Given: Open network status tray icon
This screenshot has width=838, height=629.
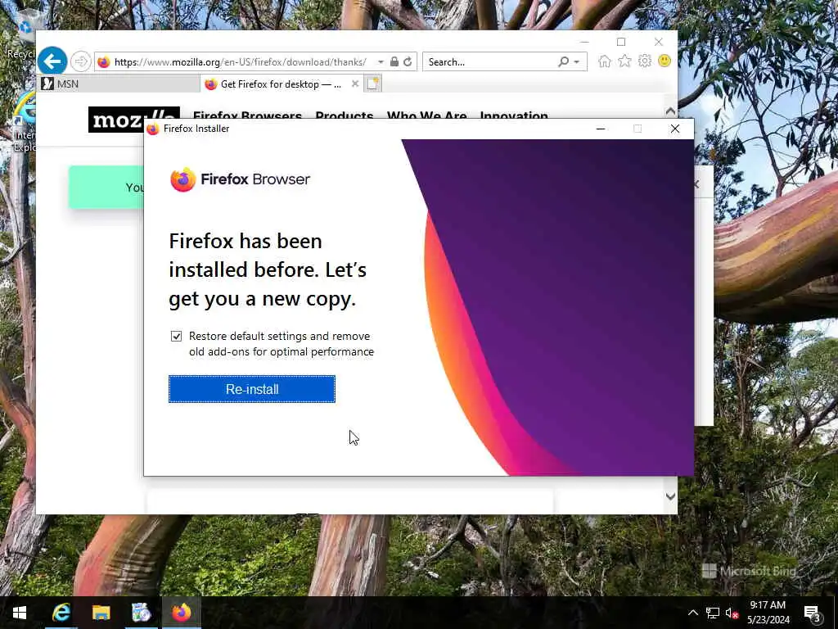Looking at the screenshot, I should pyautogui.click(x=713, y=613).
